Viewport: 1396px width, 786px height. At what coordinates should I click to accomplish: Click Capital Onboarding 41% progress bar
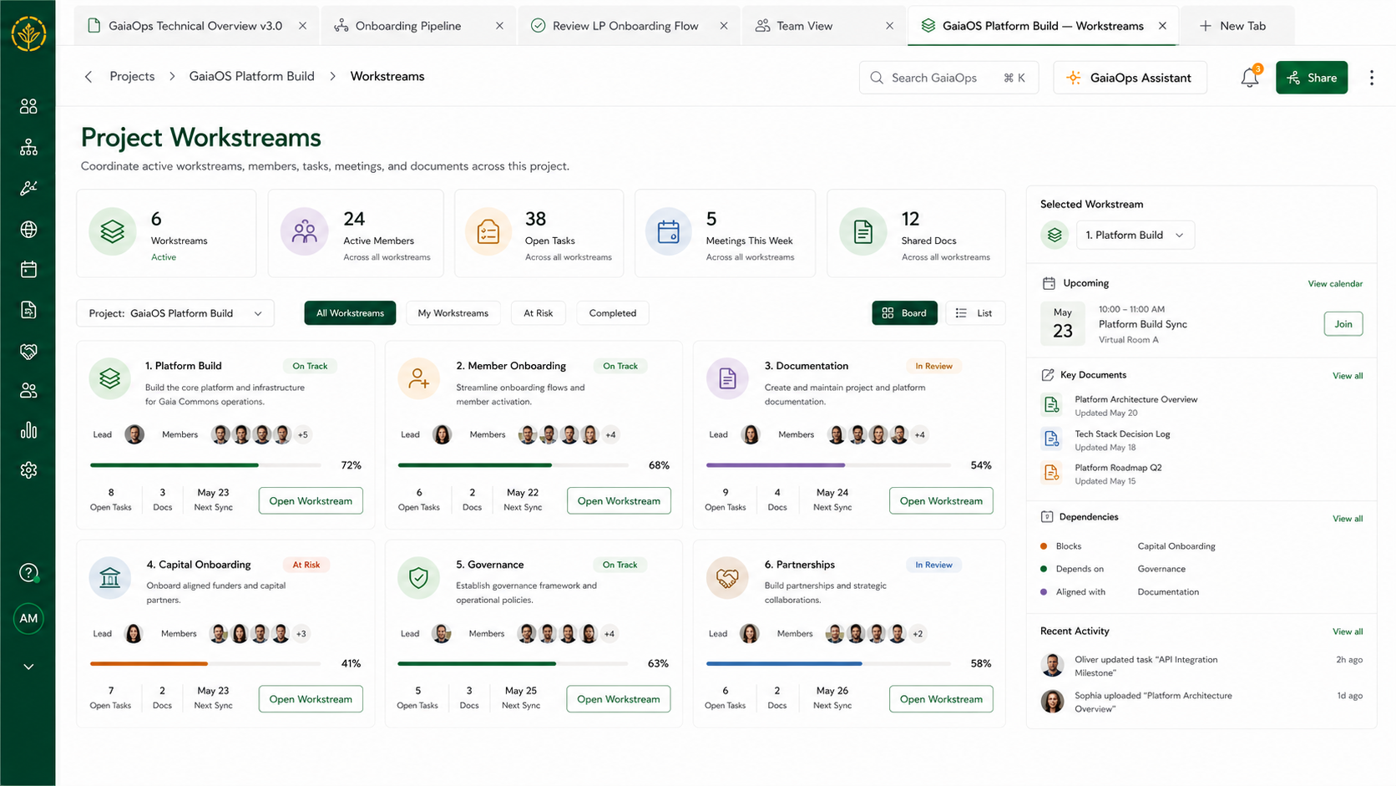coord(205,663)
